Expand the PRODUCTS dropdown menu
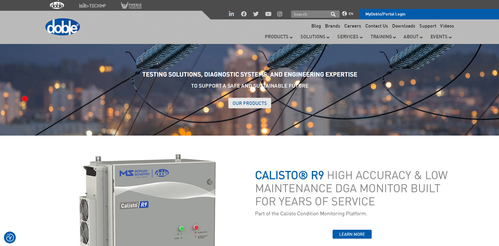This screenshot has width=499, height=246. (279, 37)
